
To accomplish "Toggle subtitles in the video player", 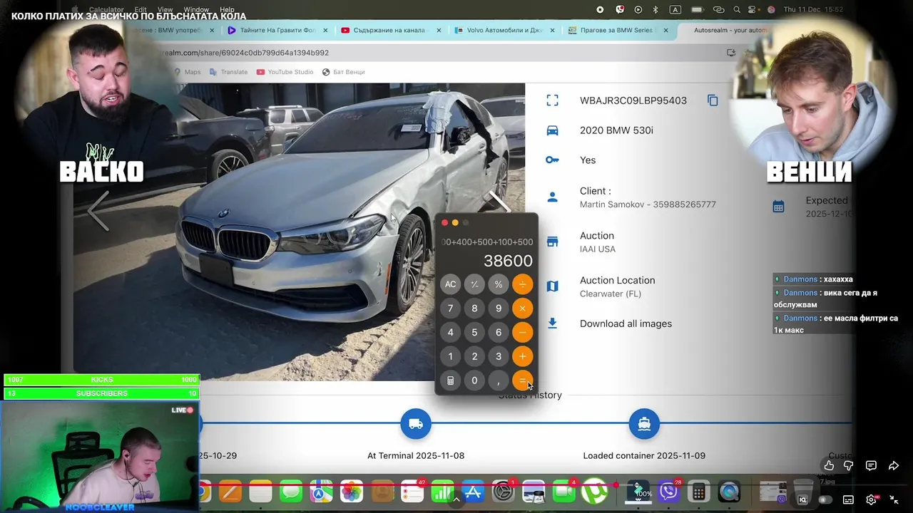I will [848, 500].
